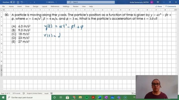Click the Search box in title bar
Viewport: 179px width, 100px height.
91,2
